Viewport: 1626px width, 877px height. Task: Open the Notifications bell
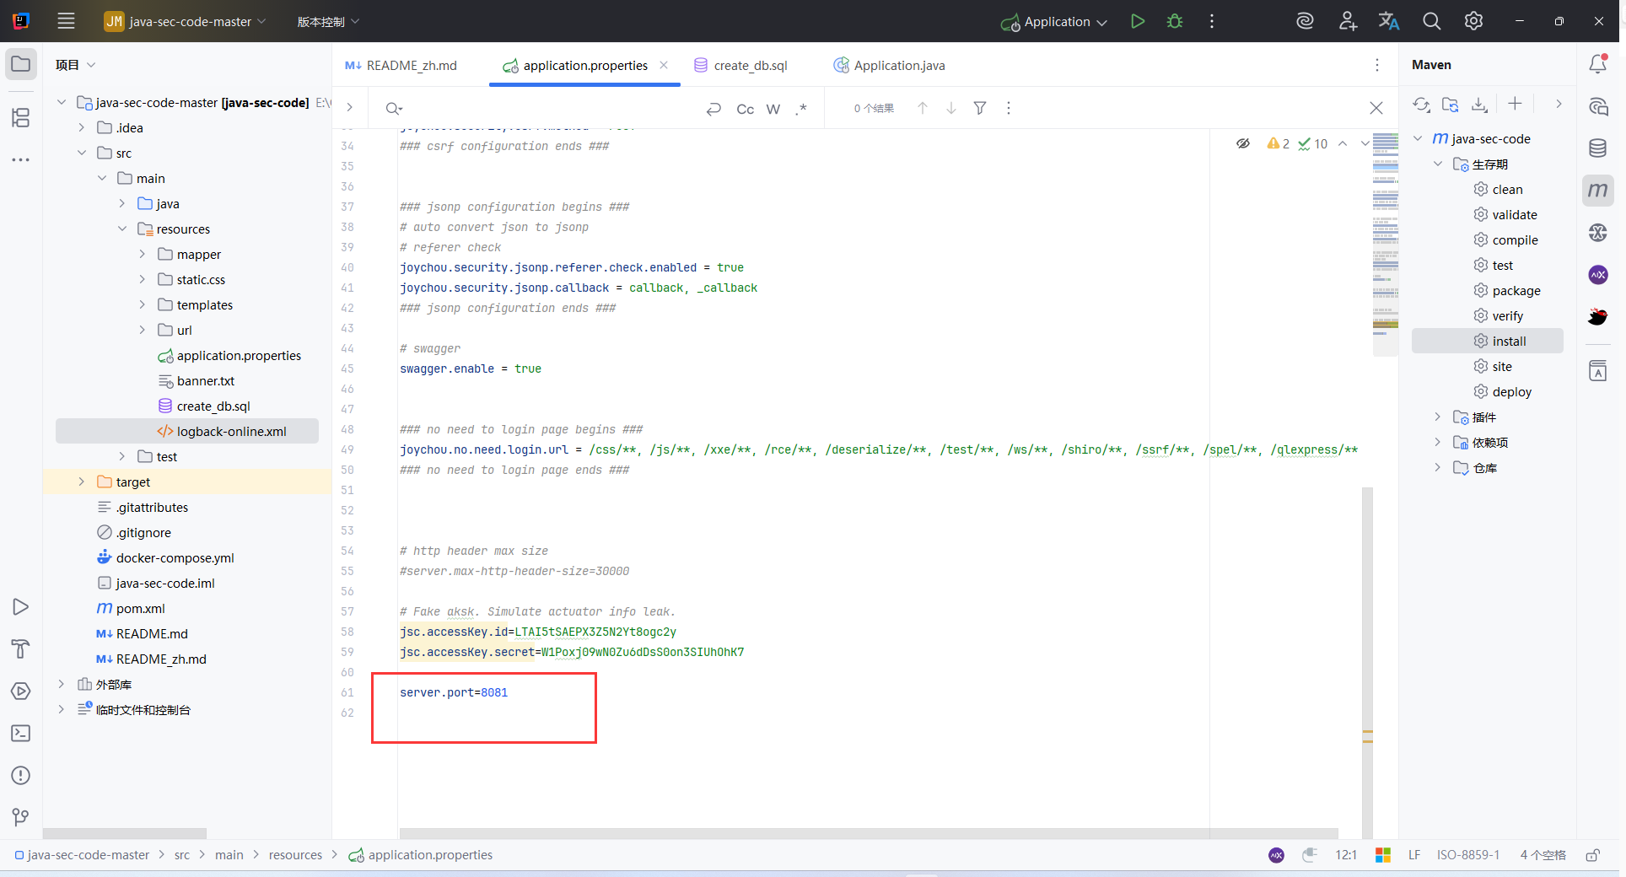click(1598, 64)
